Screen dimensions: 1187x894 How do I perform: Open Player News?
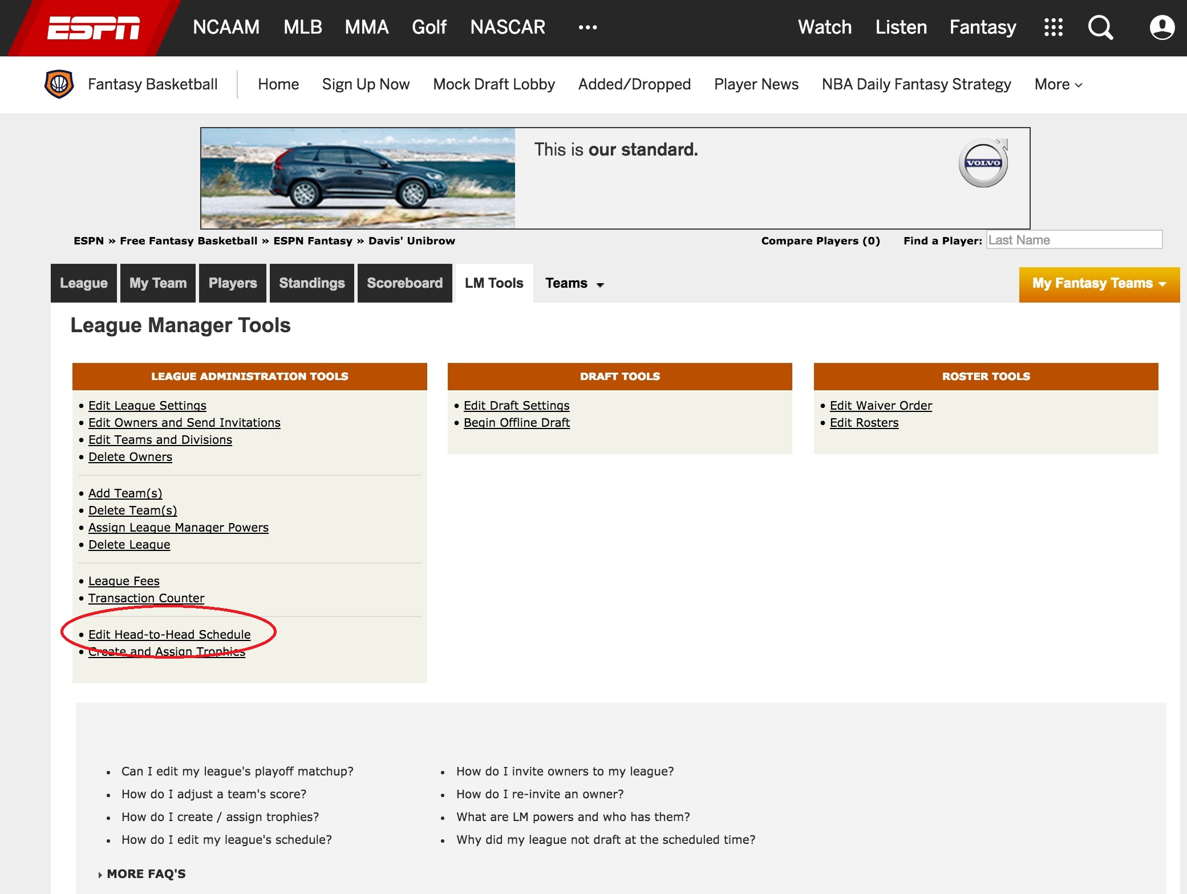coord(756,84)
